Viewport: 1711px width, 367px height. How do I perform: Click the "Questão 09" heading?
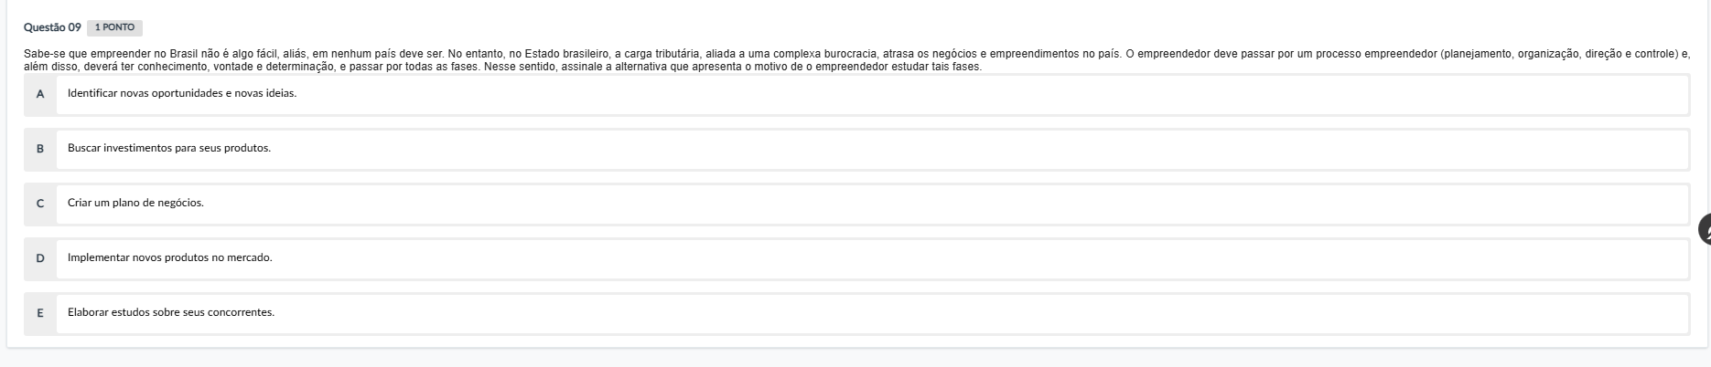click(52, 27)
